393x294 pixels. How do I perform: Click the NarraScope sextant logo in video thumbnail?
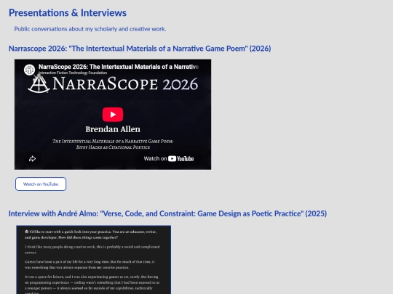click(x=39, y=84)
